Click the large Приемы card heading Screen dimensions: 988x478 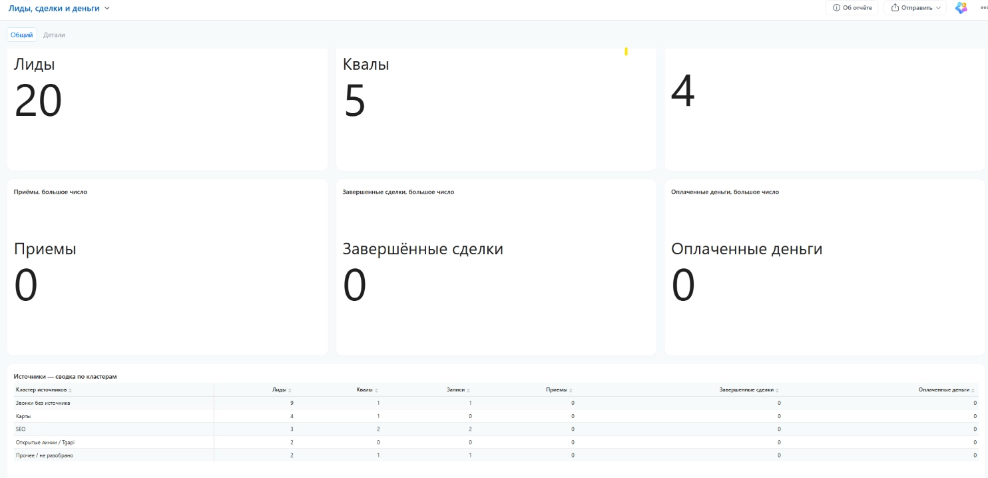pos(45,249)
